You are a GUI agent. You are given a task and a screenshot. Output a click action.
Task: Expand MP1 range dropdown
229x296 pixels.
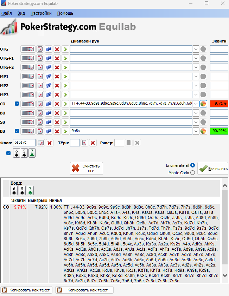click(196, 77)
